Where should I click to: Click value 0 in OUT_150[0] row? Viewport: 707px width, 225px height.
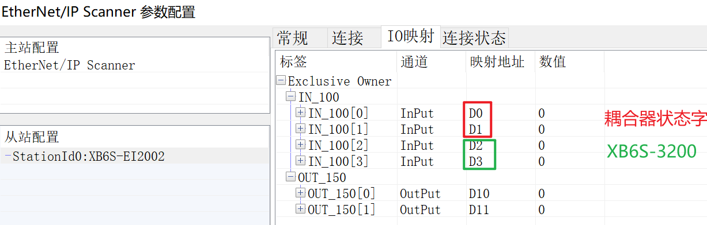coord(542,194)
